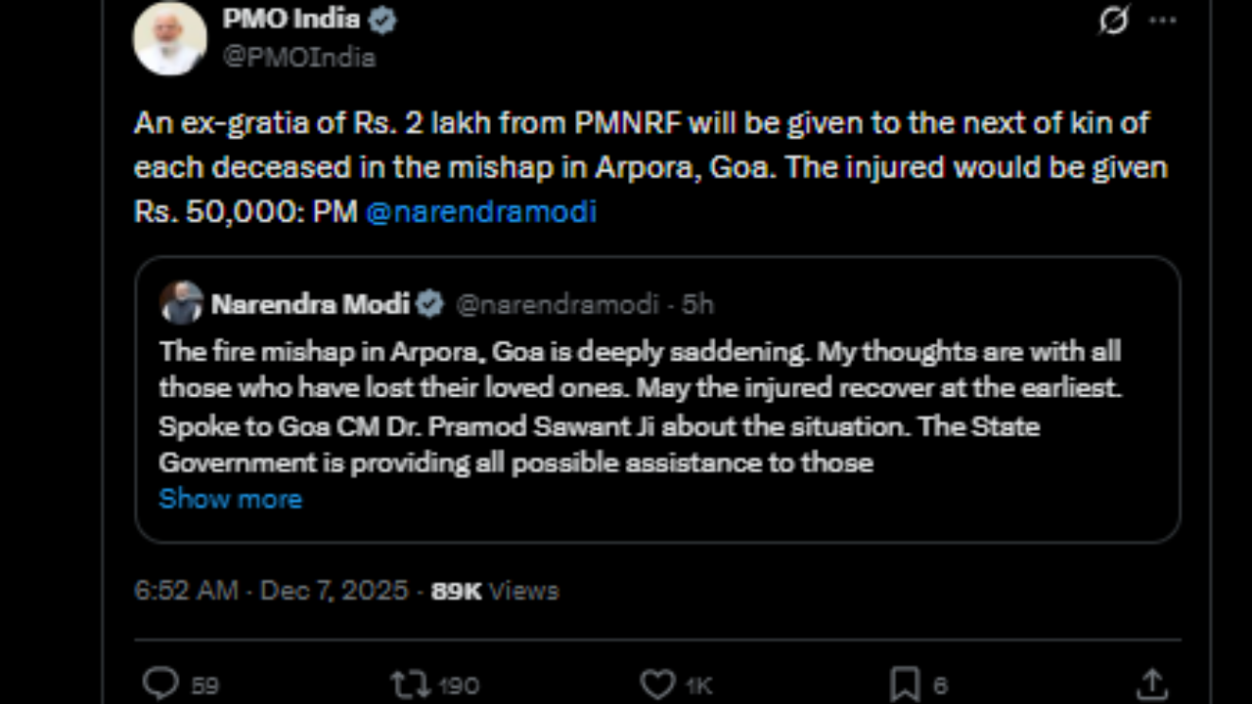The width and height of the screenshot is (1252, 704).
Task: Like the PMO India tweet
Action: tap(659, 685)
